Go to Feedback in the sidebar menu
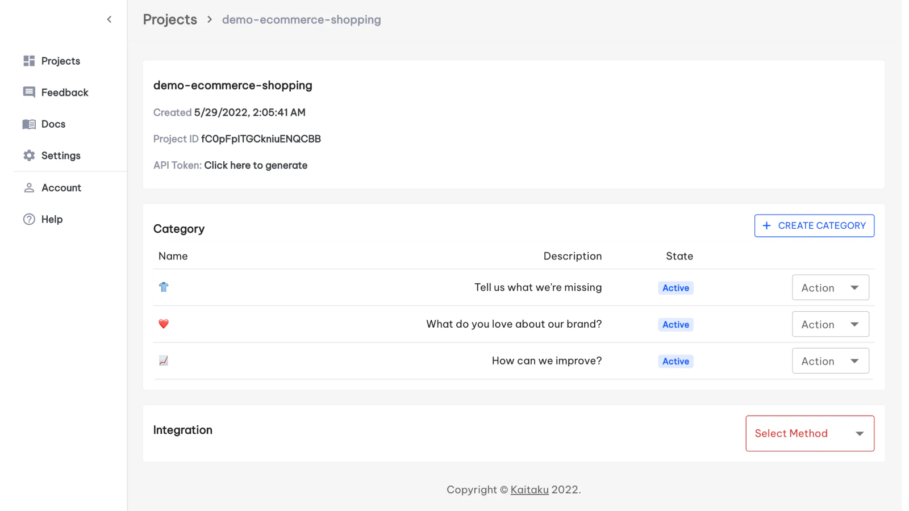Image resolution: width=909 pixels, height=511 pixels. [x=65, y=93]
